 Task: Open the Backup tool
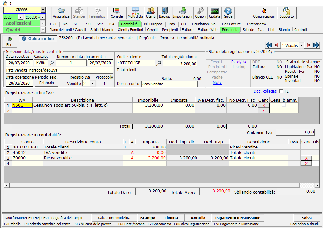165,13
